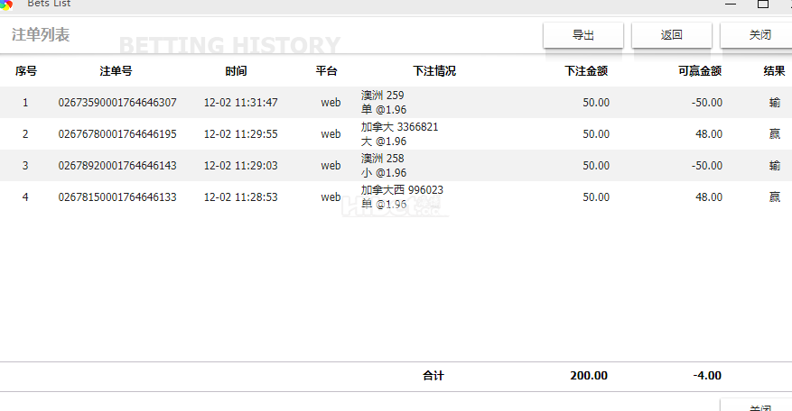
Task: Click the bet placed at 12-02 11:29:03
Action: [240, 166]
